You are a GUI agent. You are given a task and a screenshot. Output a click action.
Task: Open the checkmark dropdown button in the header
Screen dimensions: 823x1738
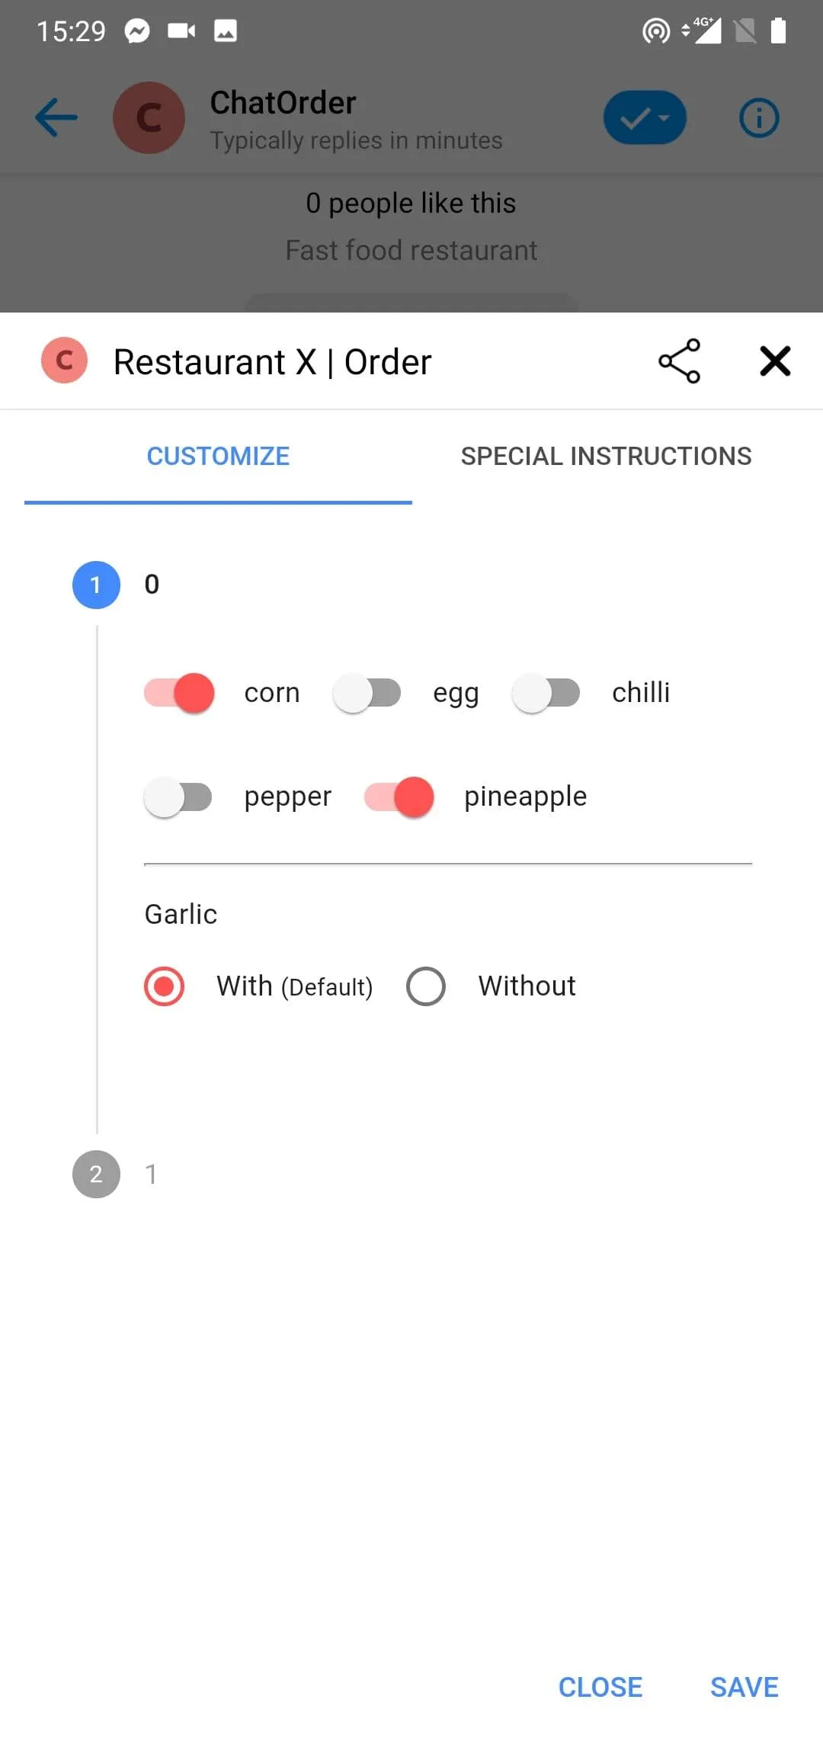point(645,117)
